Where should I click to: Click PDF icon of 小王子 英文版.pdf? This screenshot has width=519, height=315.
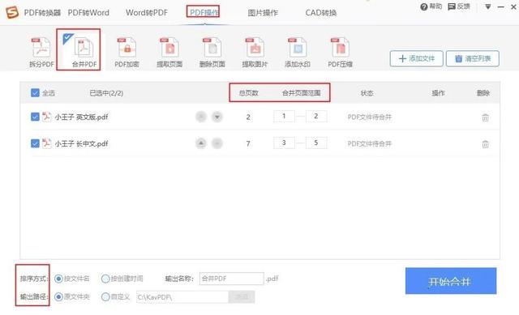click(x=47, y=117)
